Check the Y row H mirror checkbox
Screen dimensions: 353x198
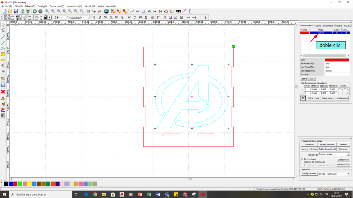coord(340,93)
